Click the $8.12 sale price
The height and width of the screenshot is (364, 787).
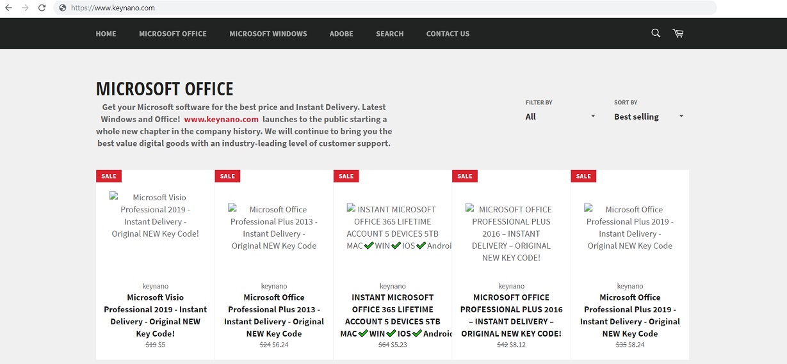click(517, 345)
